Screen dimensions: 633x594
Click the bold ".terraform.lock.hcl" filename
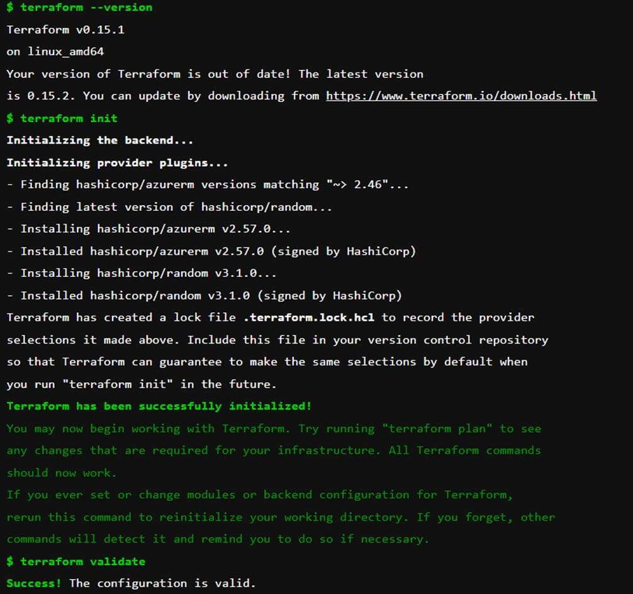308,318
